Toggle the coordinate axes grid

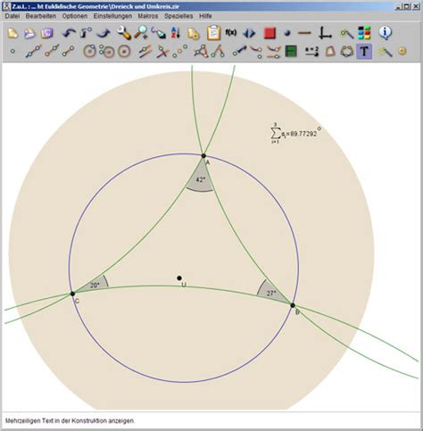325,33
